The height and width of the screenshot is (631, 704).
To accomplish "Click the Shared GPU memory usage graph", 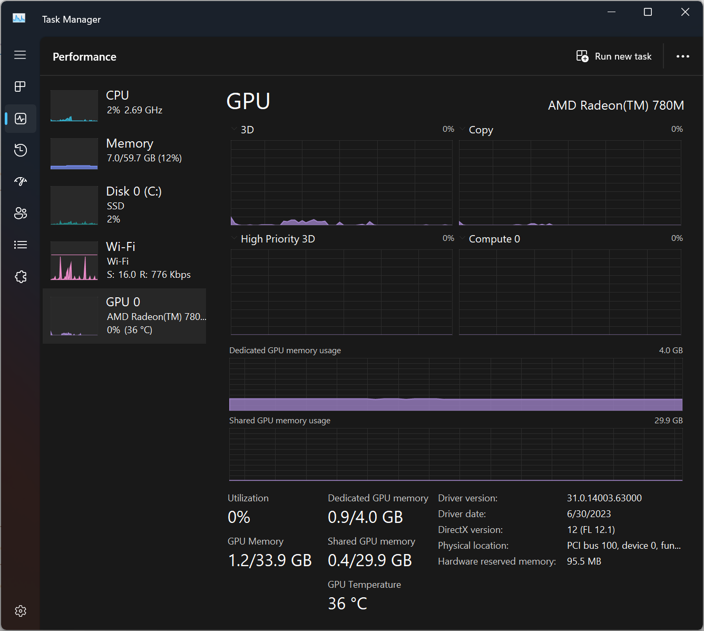I will (456, 454).
